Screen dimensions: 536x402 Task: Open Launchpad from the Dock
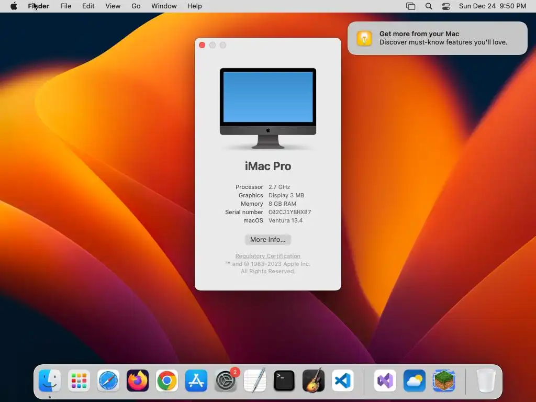tap(79, 381)
